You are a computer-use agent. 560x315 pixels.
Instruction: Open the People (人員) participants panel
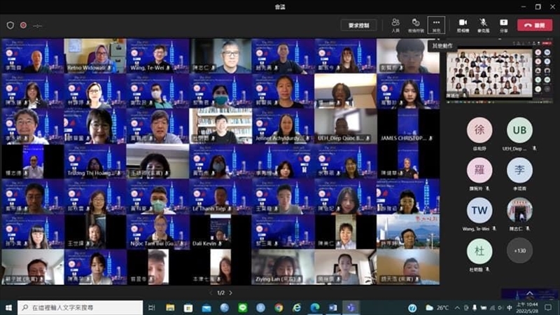pyautogui.click(x=395, y=25)
